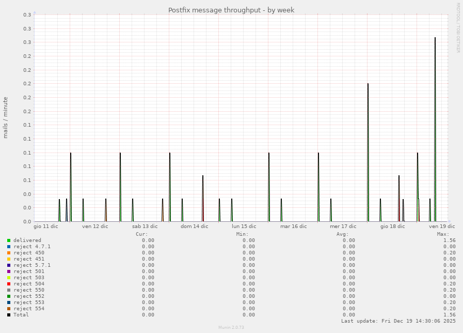Click the brown reject 554 legend icon

coord(8,308)
